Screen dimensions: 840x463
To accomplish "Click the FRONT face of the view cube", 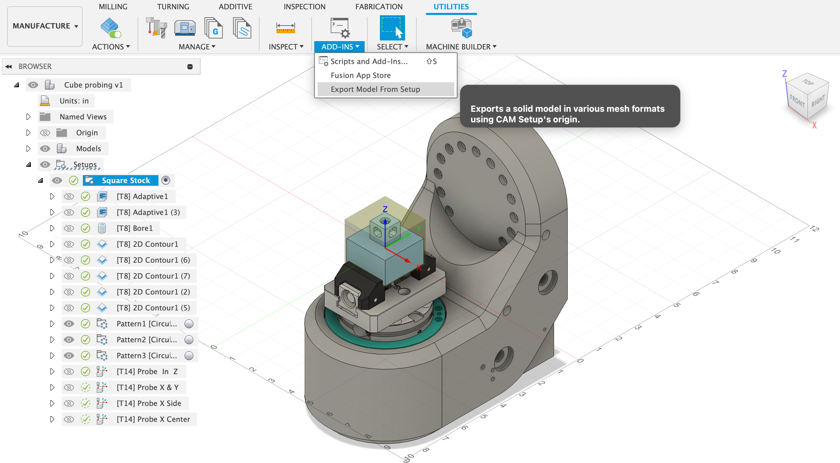I will [x=797, y=101].
